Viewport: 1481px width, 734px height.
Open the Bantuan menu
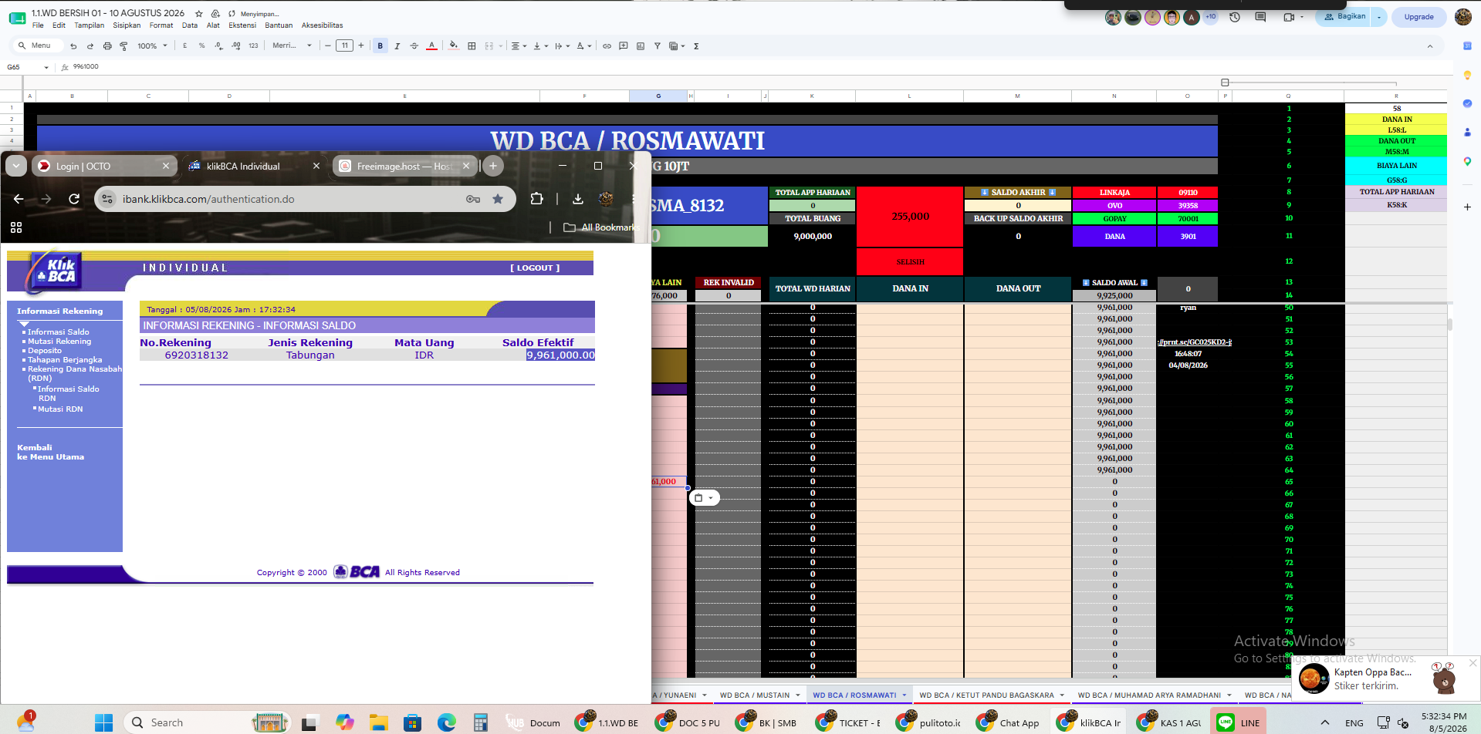[279, 25]
